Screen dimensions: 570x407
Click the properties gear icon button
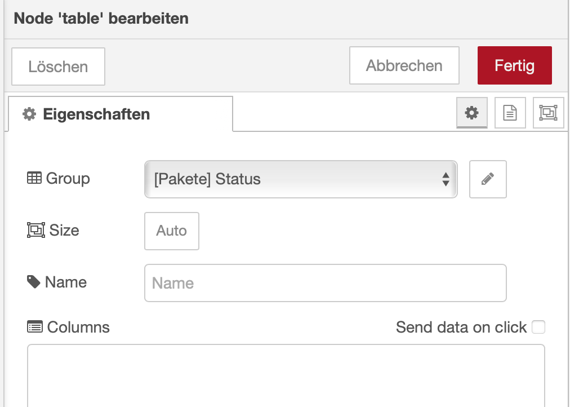[x=471, y=113]
